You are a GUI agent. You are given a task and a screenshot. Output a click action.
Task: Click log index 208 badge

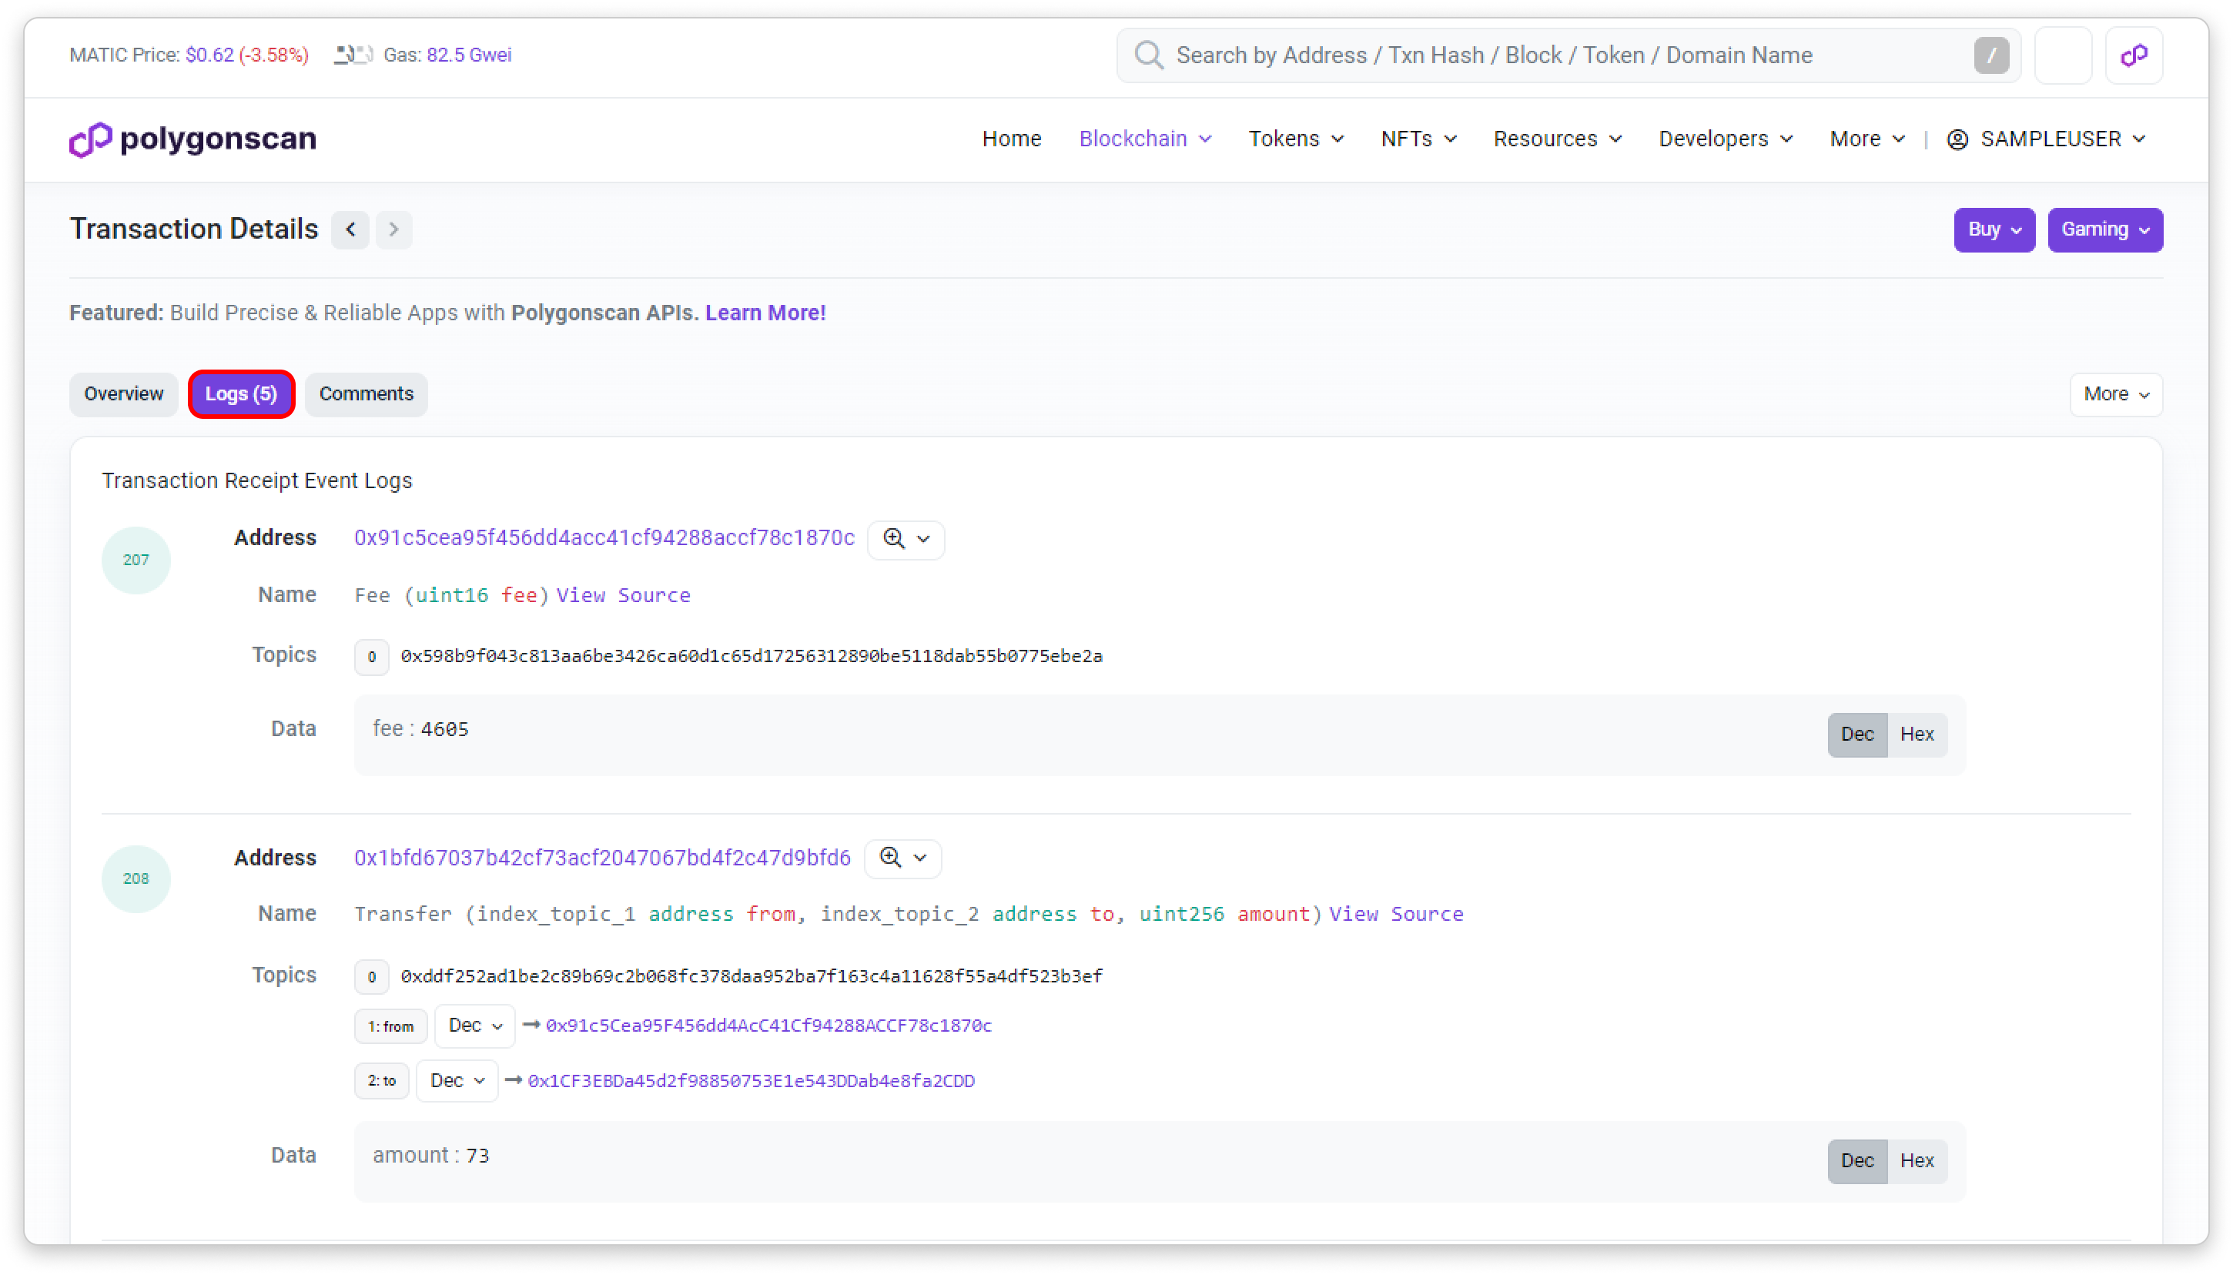tap(136, 878)
